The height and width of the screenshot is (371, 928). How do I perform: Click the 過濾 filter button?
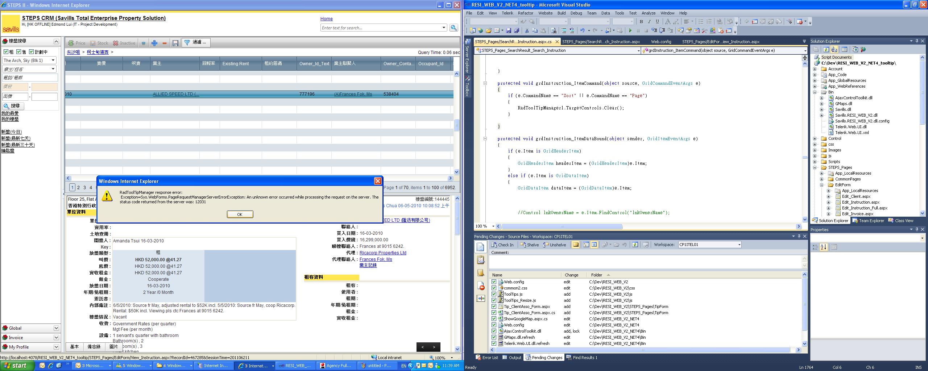pyautogui.click(x=195, y=43)
